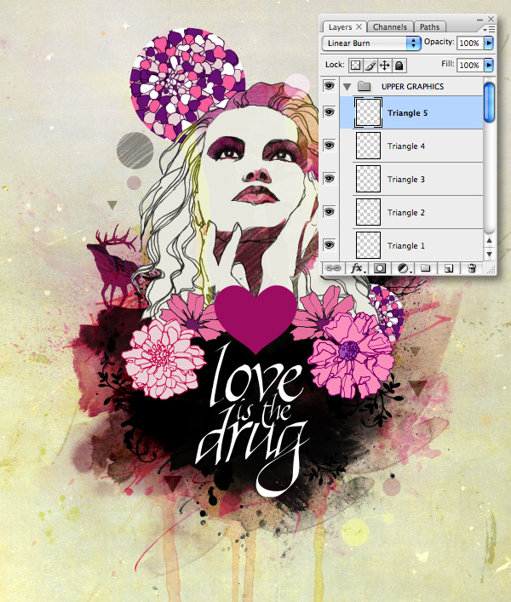The width and height of the screenshot is (511, 602).
Task: Click the scroll down arrow in layers list
Action: pyautogui.click(x=489, y=254)
